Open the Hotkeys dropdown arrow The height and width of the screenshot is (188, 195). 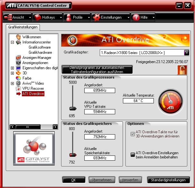pos(61,17)
